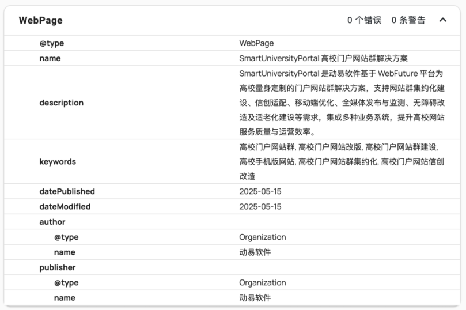Click the WebPage panel header title
The image size is (466, 310).
tap(40, 20)
